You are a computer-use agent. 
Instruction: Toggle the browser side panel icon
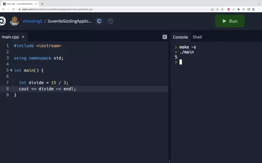248,9
